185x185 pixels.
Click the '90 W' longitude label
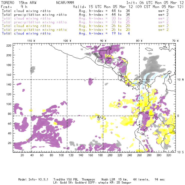pyautogui.click(x=103, y=41)
